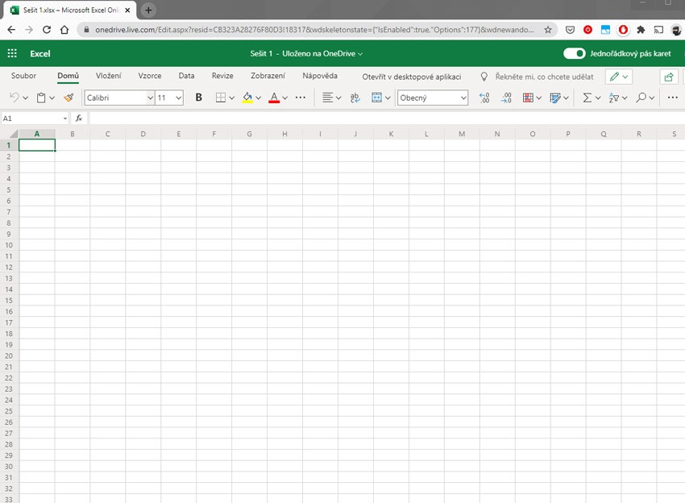Click the Increase decimal places icon
The width and height of the screenshot is (685, 503).
(484, 97)
